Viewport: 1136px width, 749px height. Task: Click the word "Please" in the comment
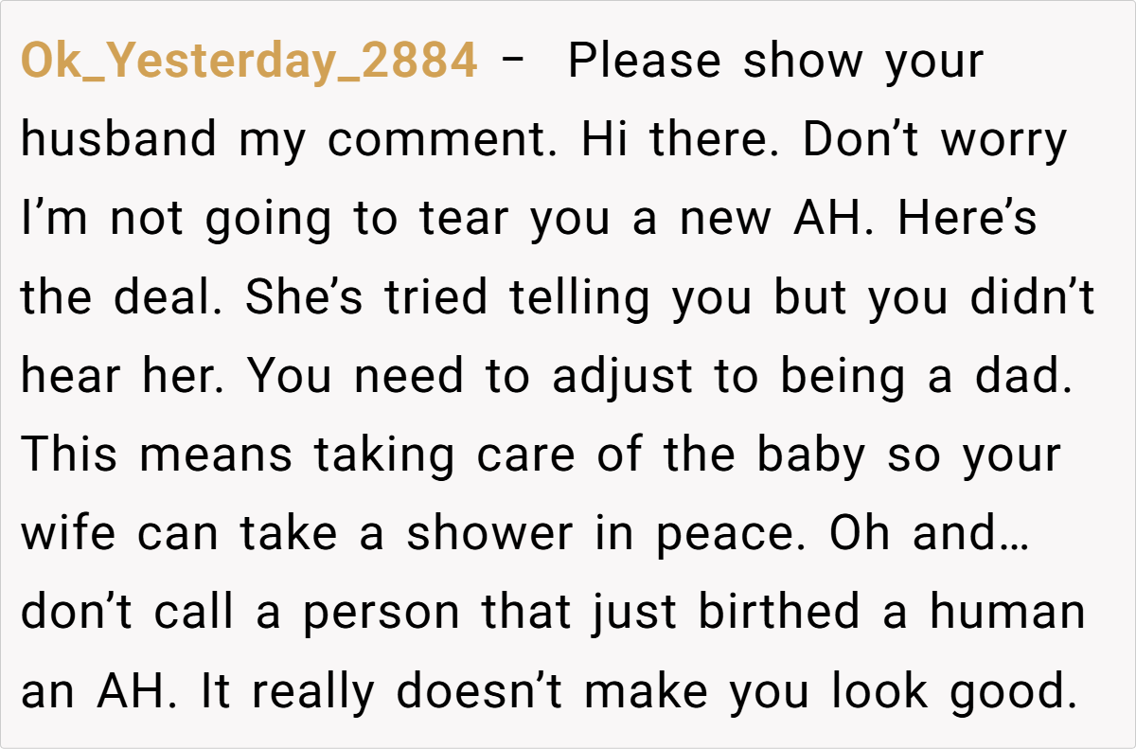[646, 62]
